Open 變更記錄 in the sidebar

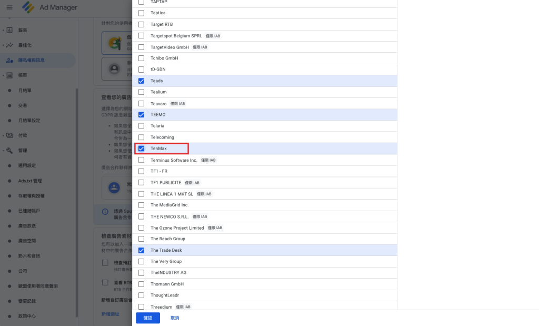(x=27, y=301)
